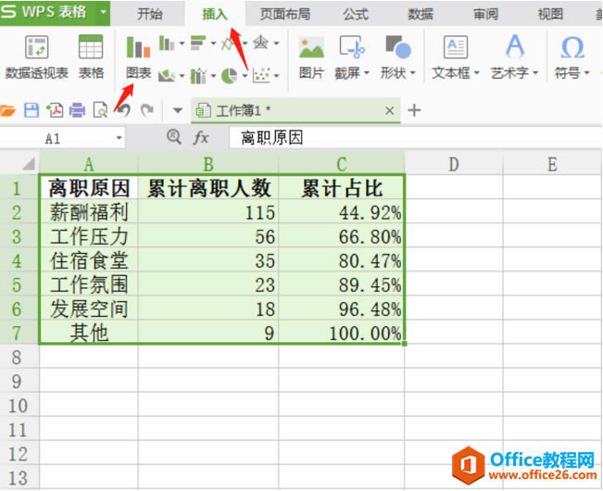Insert a symbol with 符号 Omega
The height and width of the screenshot is (491, 603).
tap(572, 57)
